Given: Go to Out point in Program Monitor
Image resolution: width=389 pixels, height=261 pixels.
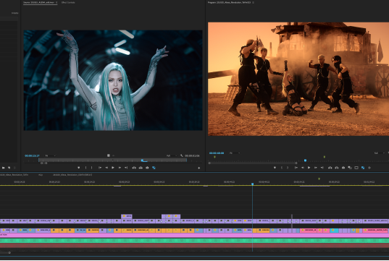Looking at the screenshot, I should (x=322, y=168).
